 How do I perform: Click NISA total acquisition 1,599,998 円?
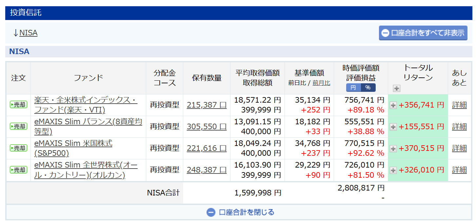click(x=258, y=193)
